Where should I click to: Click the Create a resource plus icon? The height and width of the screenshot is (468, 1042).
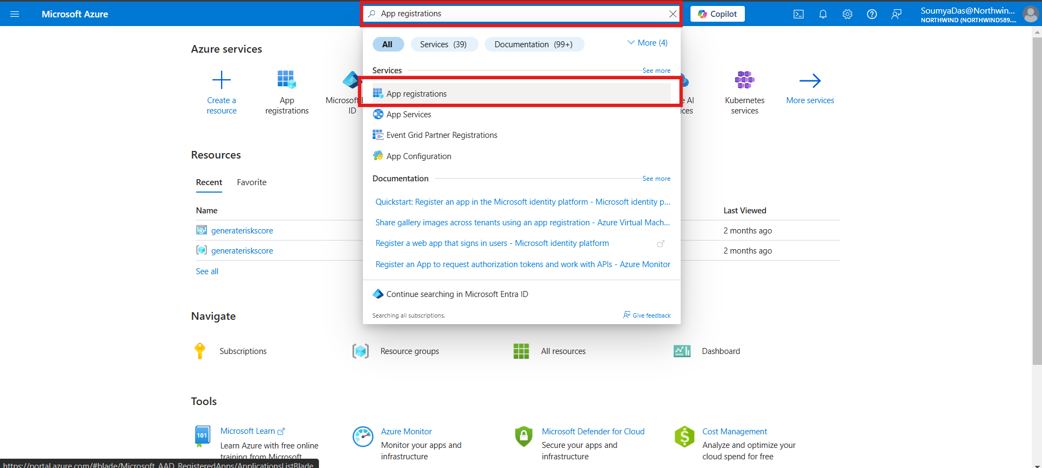221,80
